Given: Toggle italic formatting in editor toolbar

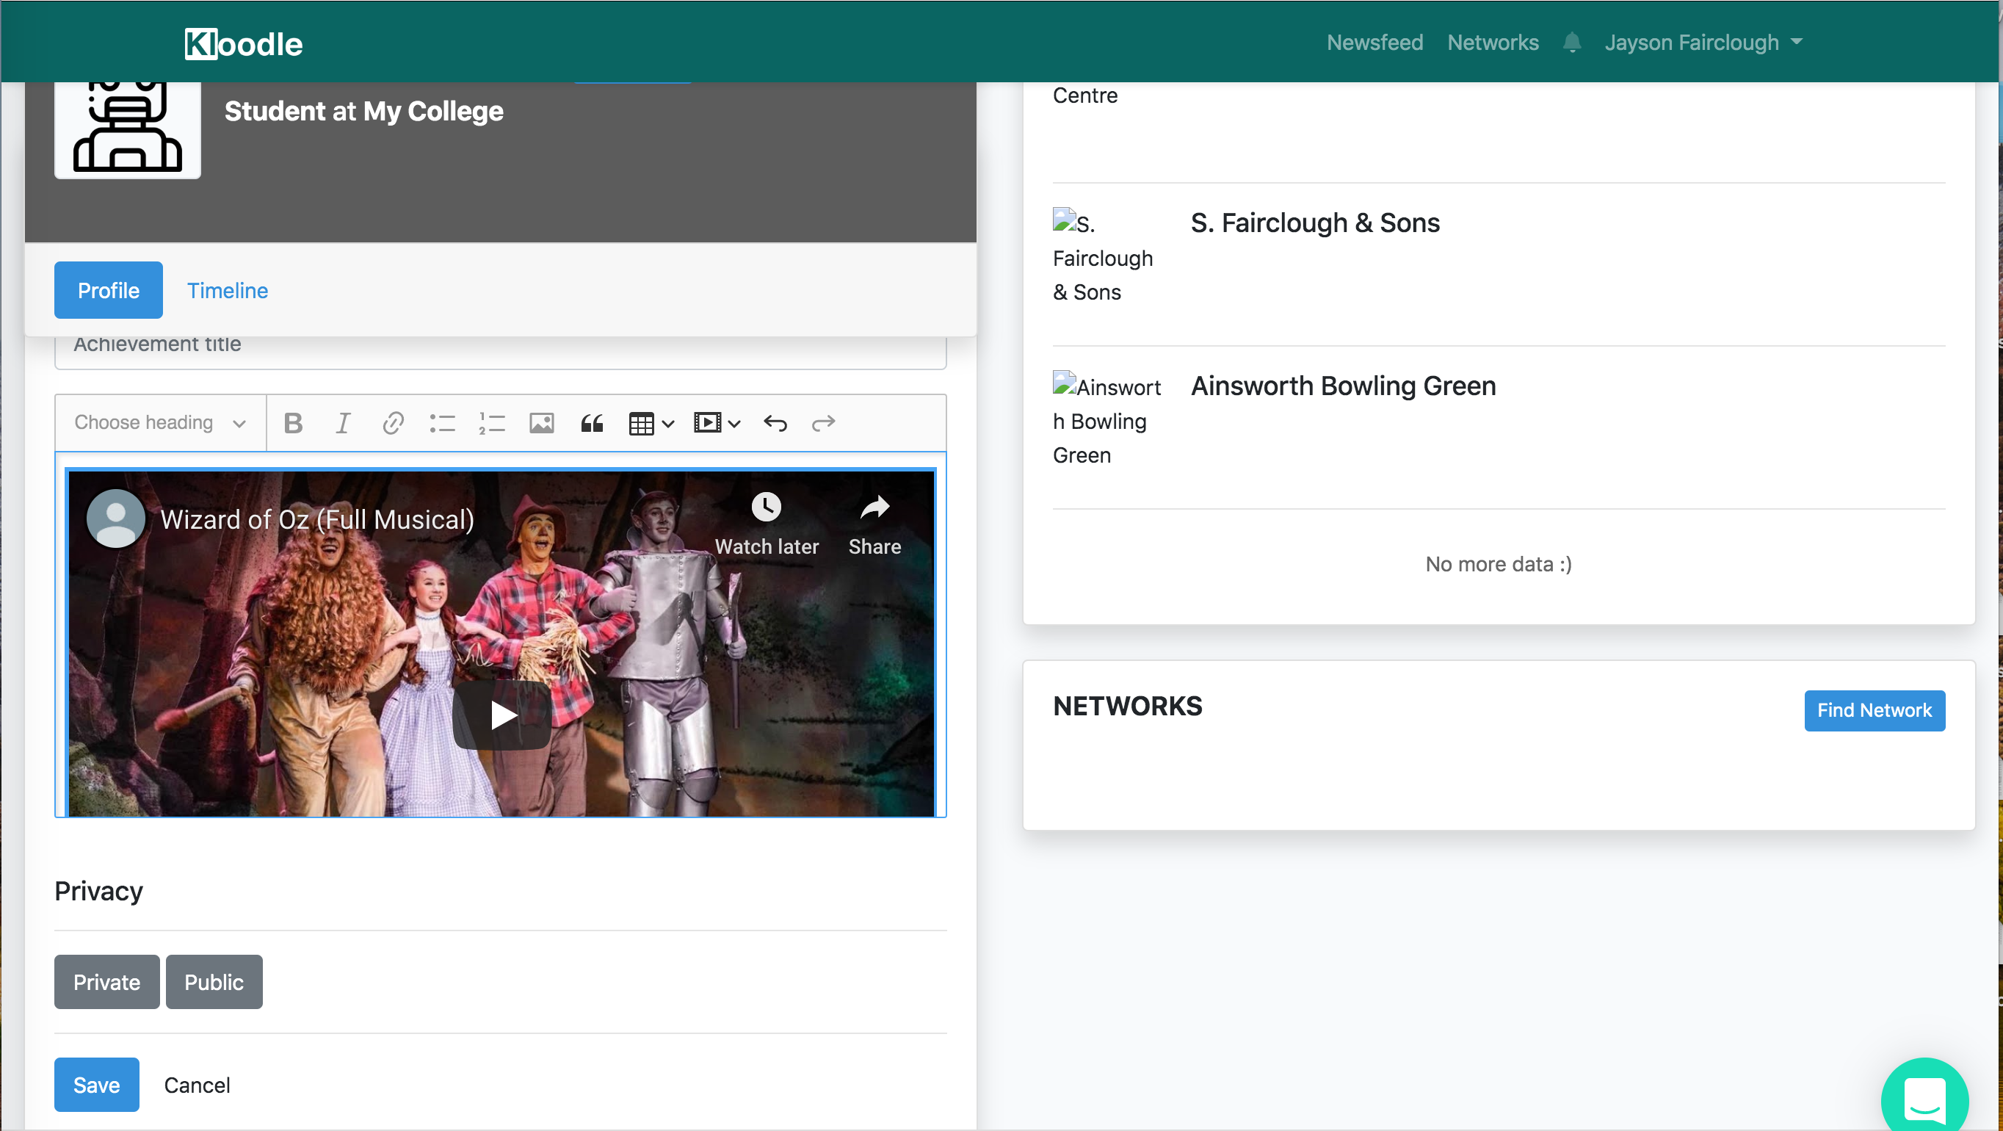Looking at the screenshot, I should pyautogui.click(x=342, y=422).
